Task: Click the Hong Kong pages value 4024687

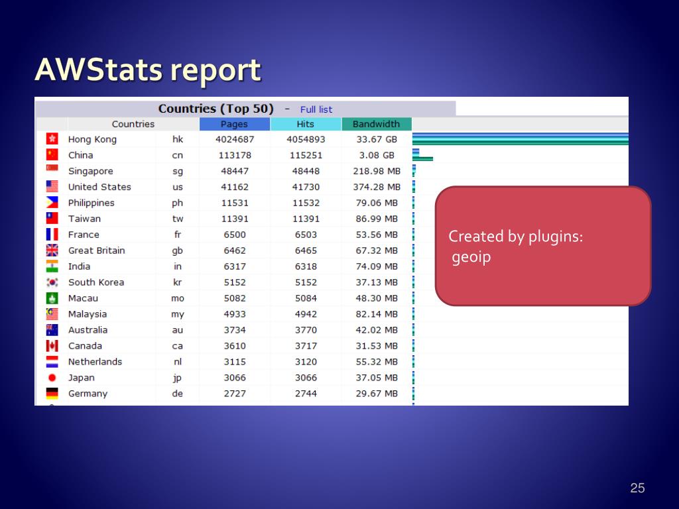Action: [235, 139]
